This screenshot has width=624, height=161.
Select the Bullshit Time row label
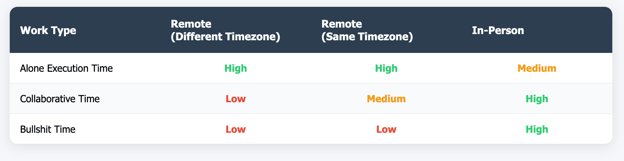pos(48,129)
